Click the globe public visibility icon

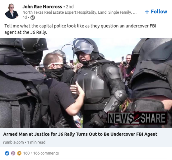pos(33,18)
